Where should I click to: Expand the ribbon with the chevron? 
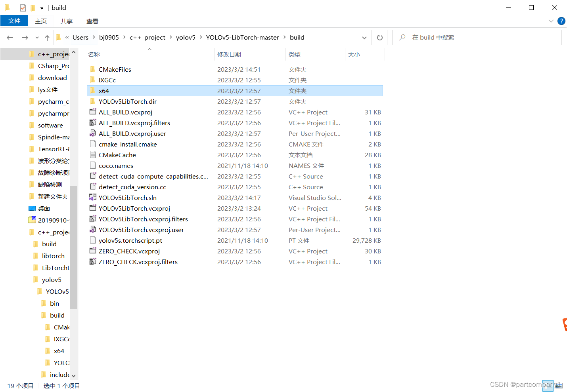coord(551,21)
